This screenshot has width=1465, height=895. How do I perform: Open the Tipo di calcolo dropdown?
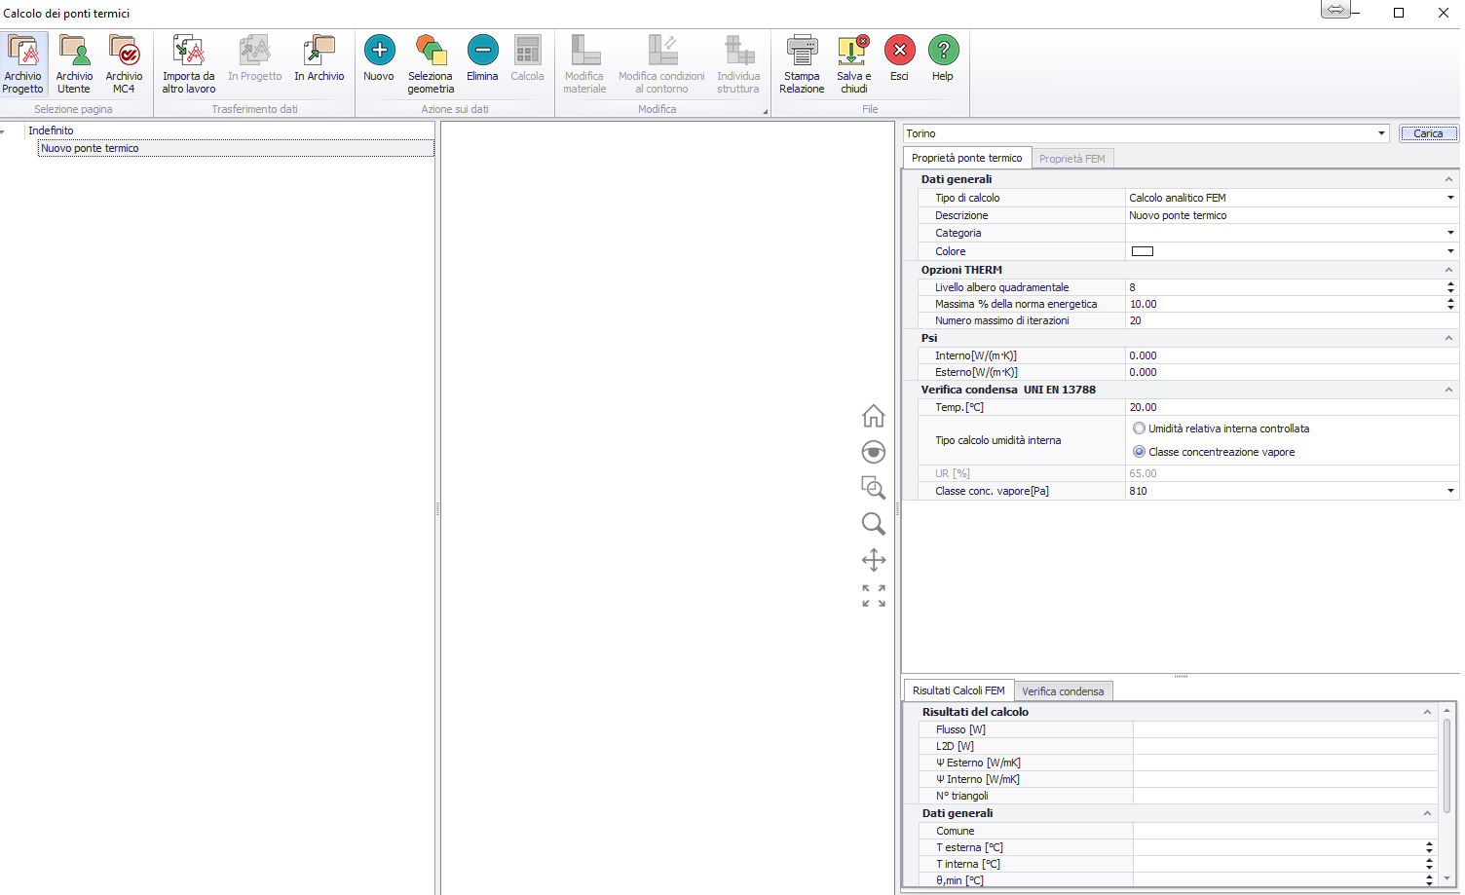point(1449,198)
